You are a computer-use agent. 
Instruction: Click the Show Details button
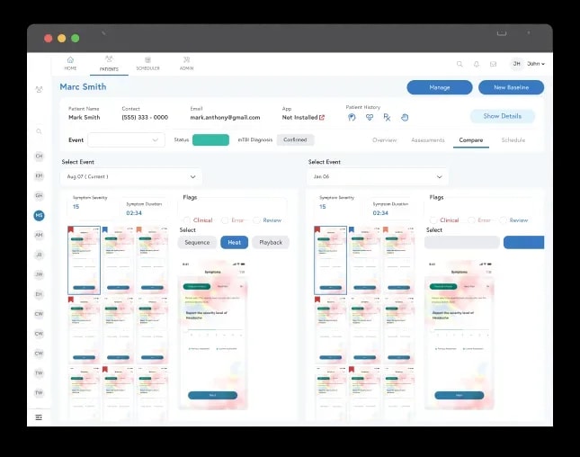point(503,116)
